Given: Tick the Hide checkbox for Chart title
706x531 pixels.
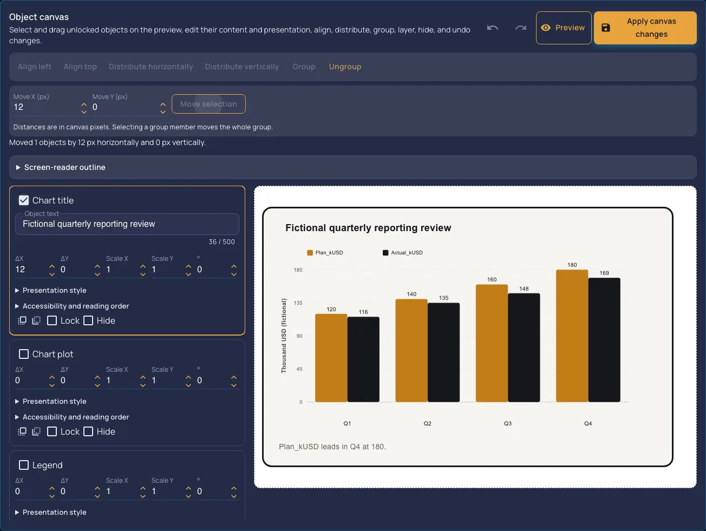Looking at the screenshot, I should [88, 320].
